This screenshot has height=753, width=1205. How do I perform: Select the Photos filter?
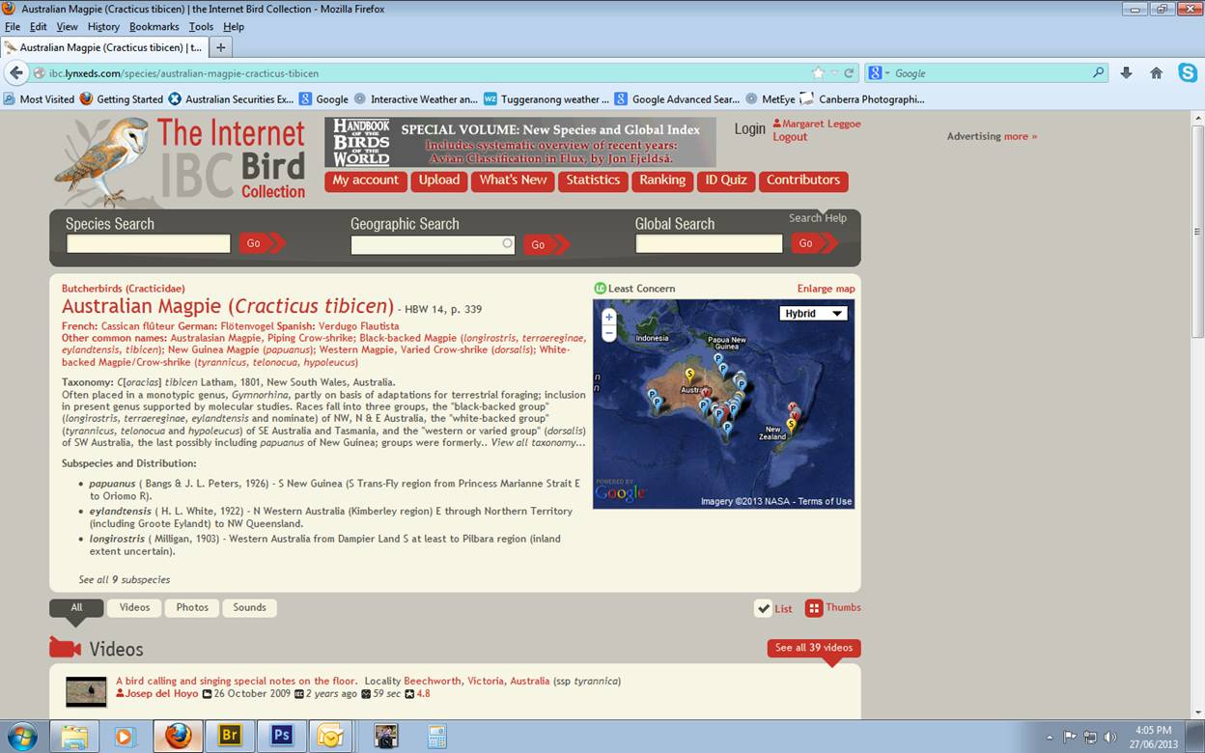coord(192,607)
